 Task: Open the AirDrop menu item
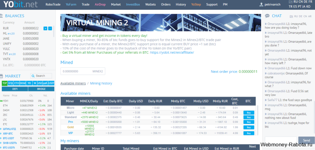(x=100, y=4)
